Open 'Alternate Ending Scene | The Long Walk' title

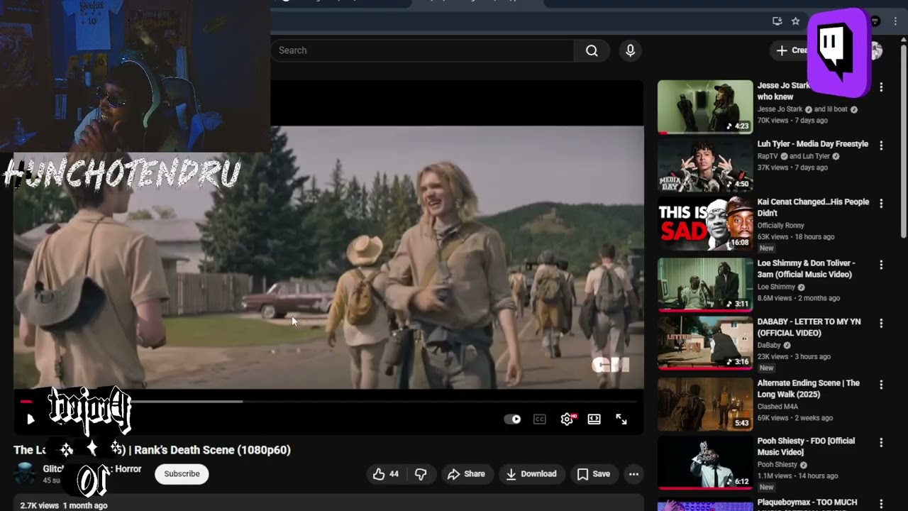tap(808, 388)
